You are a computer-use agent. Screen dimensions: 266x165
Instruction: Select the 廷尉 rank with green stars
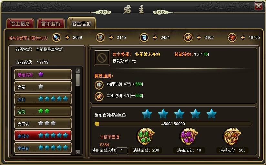coord(43,111)
